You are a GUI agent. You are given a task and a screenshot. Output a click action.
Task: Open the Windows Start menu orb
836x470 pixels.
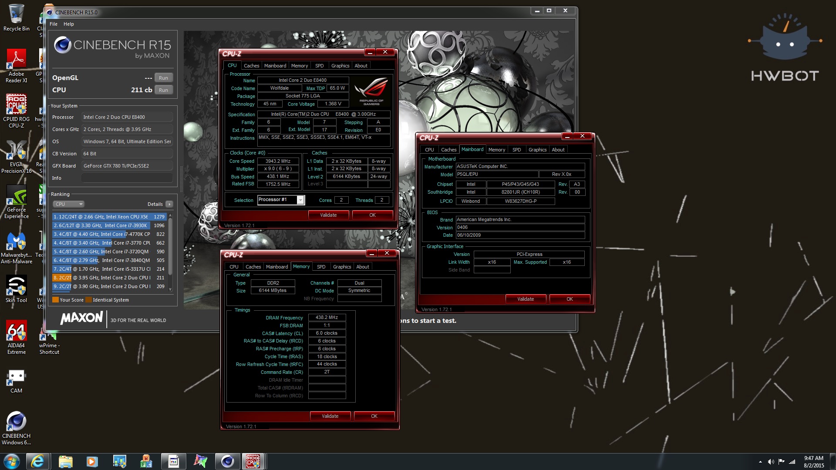coord(12,461)
